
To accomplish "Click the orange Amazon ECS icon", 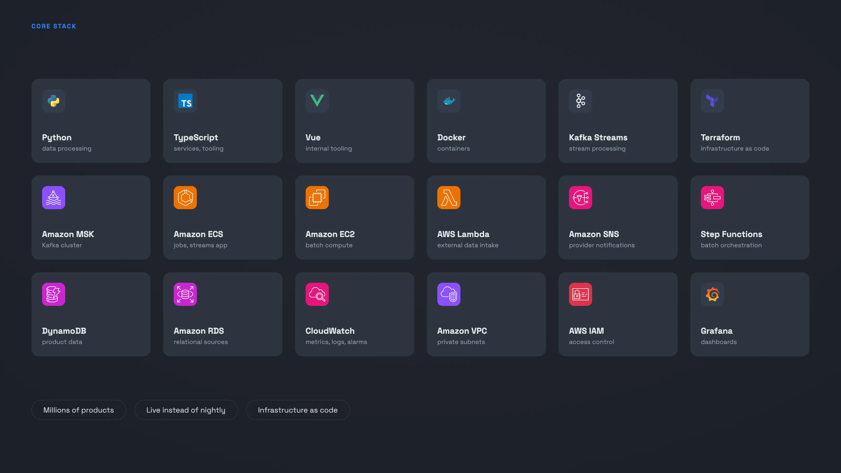I will tap(185, 198).
